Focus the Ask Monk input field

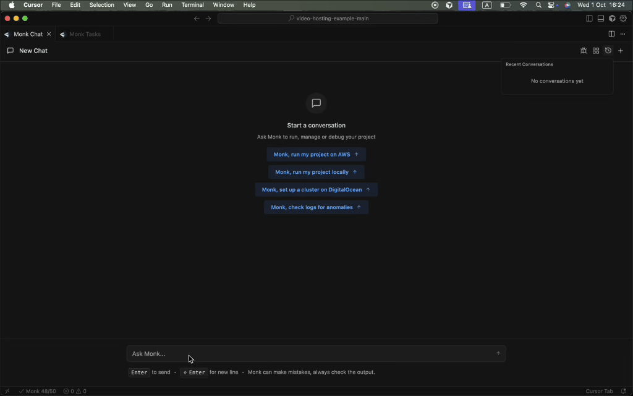(316, 353)
